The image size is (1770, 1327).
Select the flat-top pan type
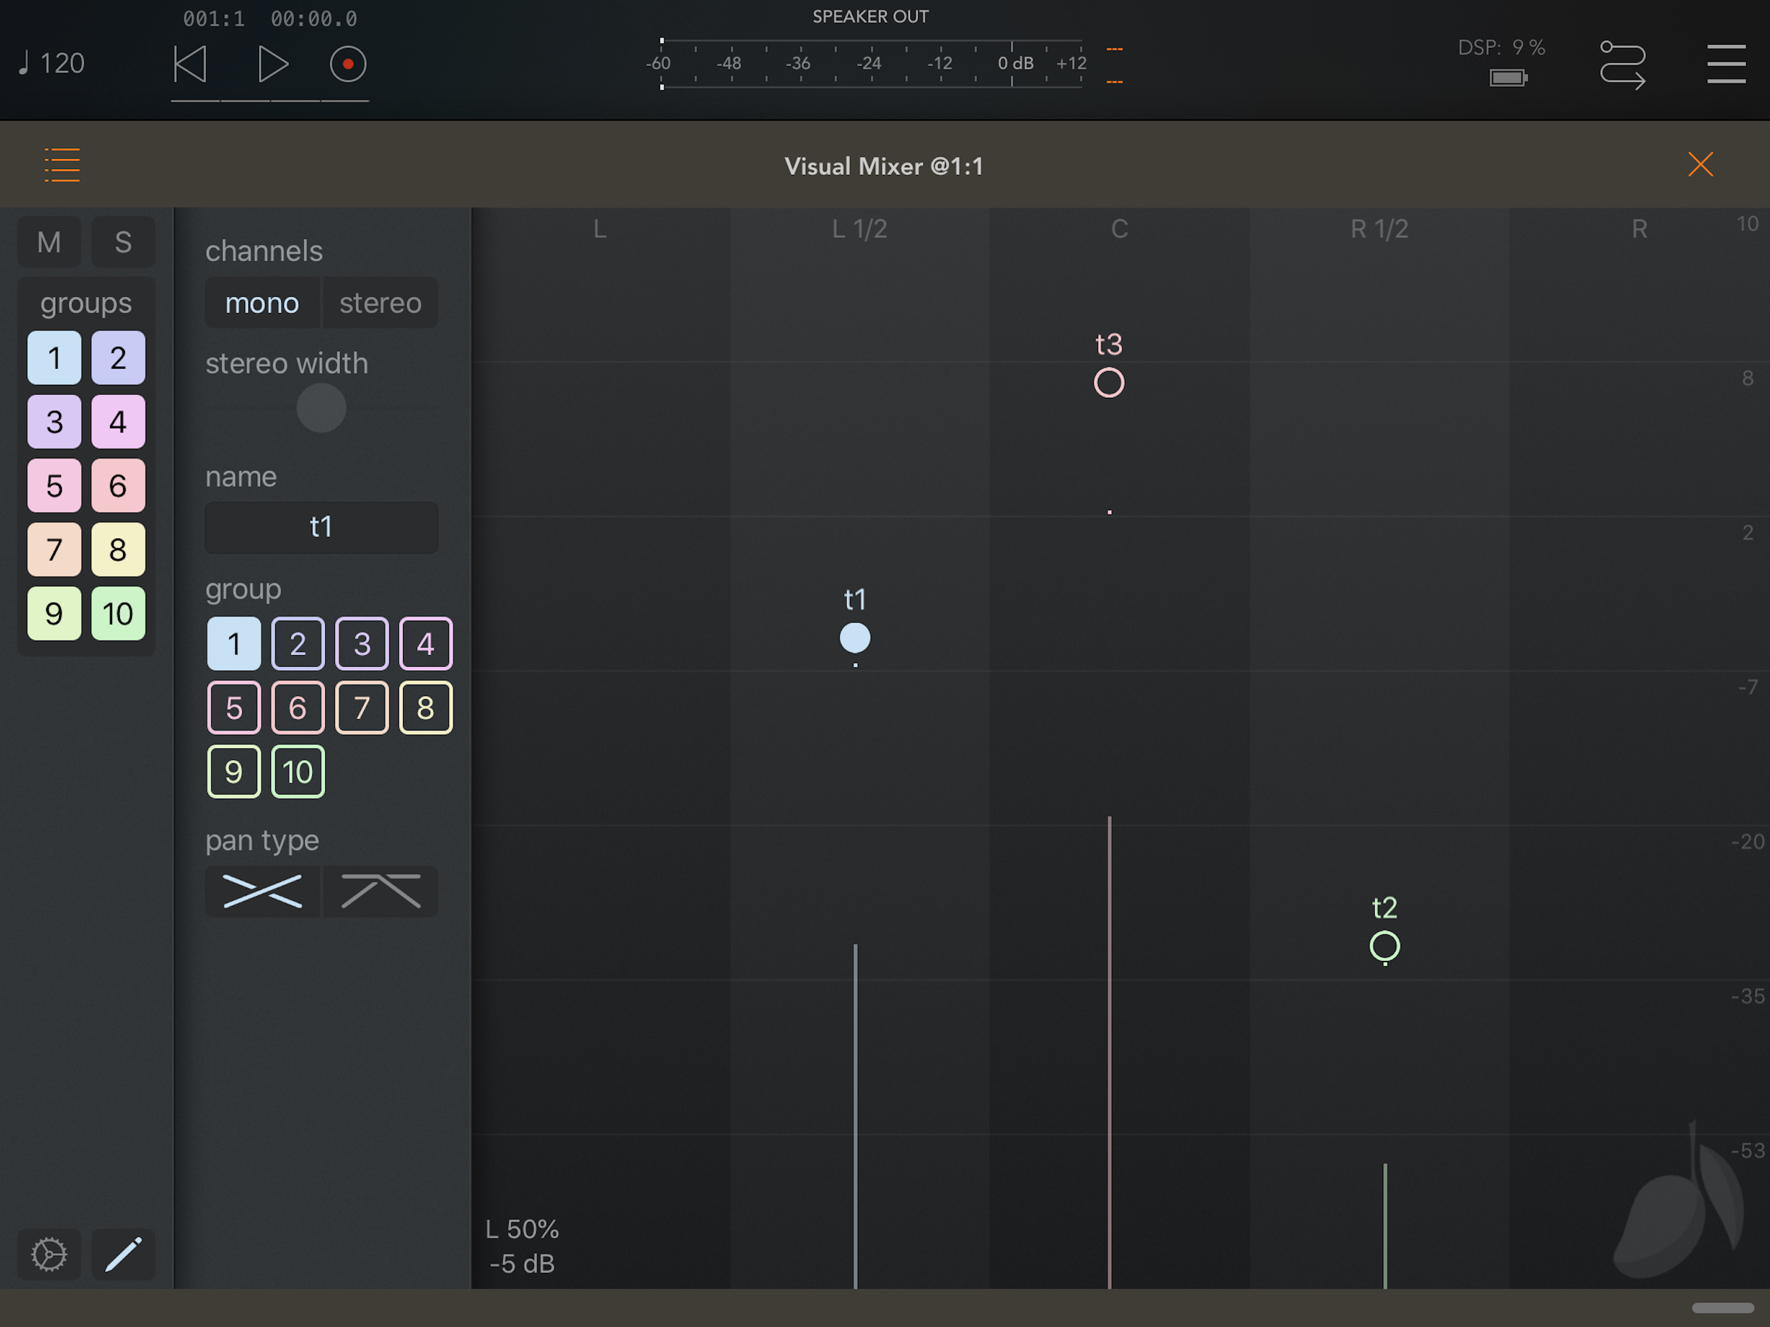pyautogui.click(x=380, y=891)
